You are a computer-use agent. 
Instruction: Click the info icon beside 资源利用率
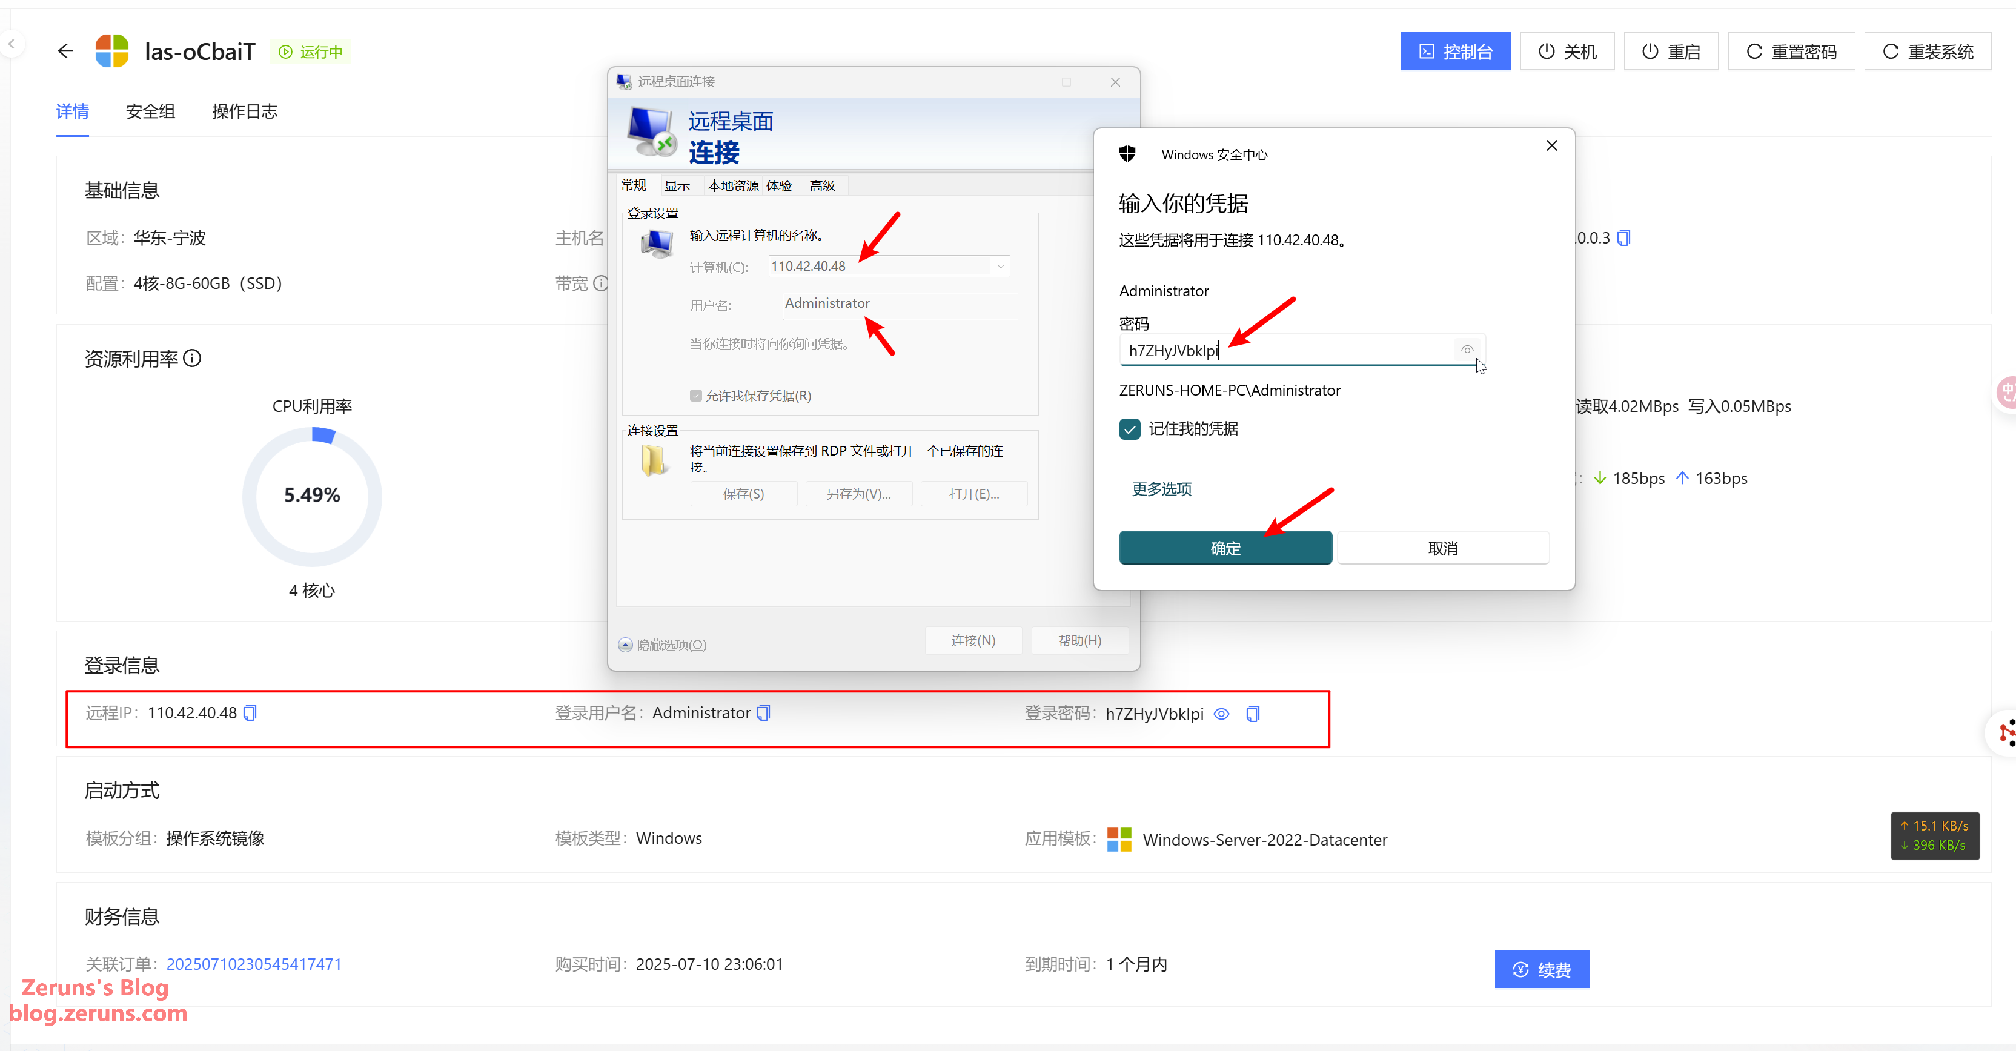pos(193,359)
